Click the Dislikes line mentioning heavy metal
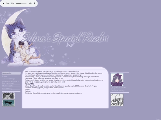This screenshot has height=120, width=161. 44,88
